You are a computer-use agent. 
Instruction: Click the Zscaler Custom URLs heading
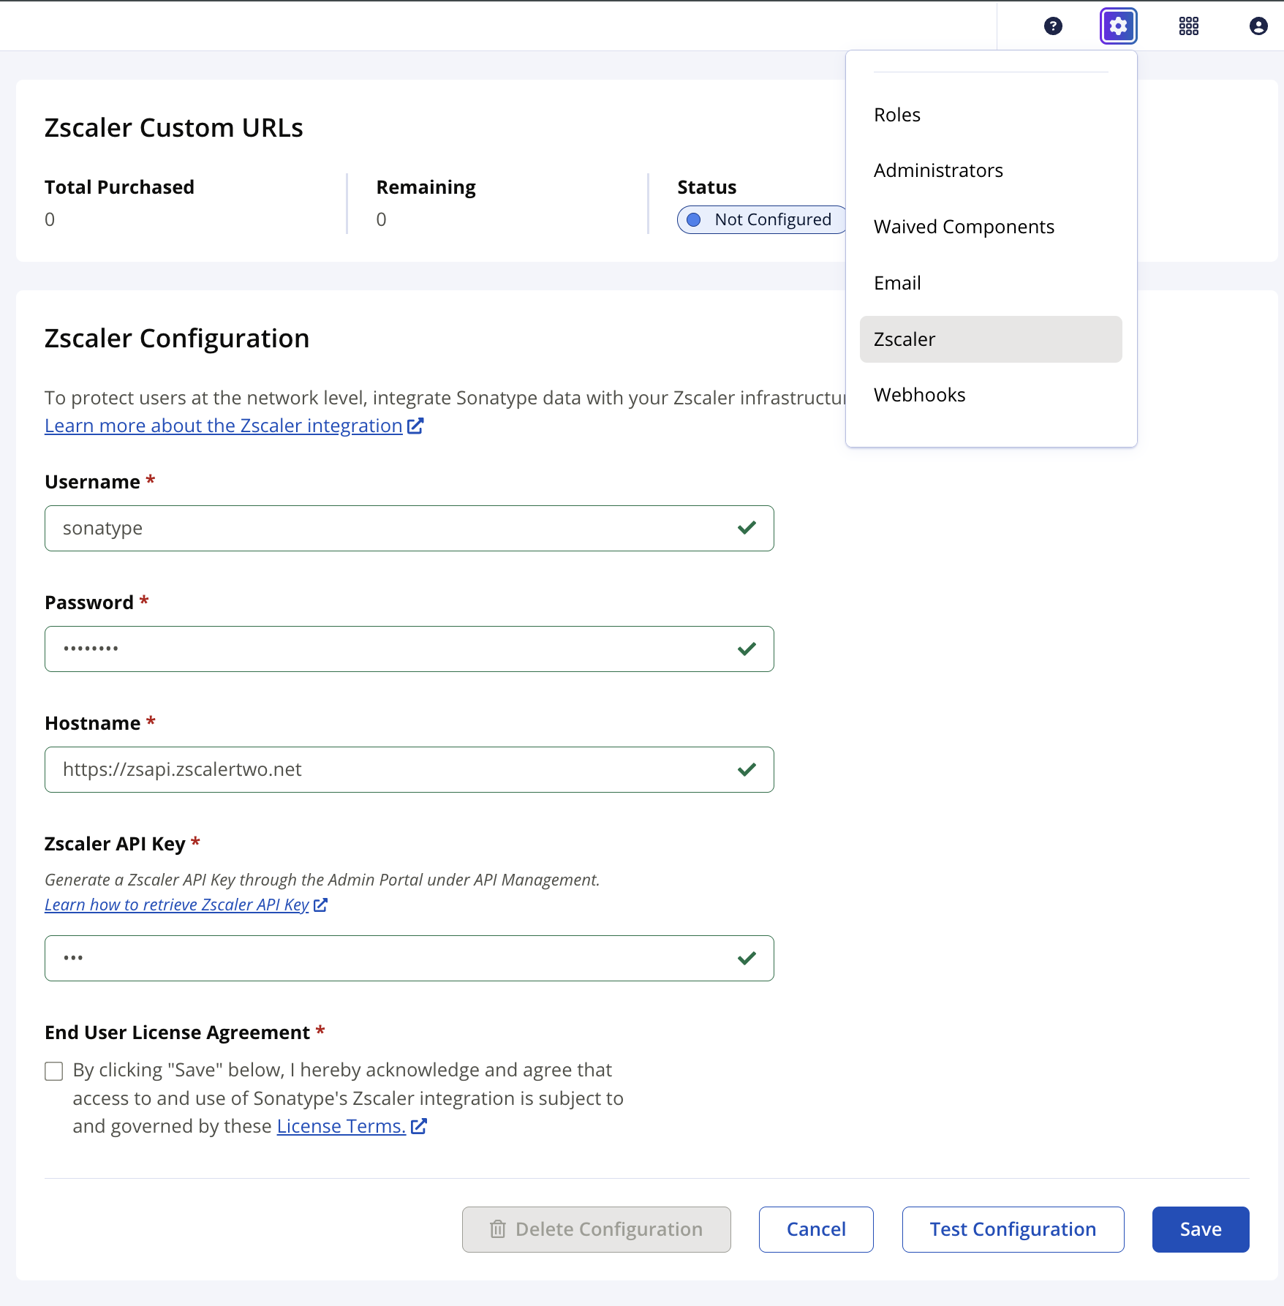pyautogui.click(x=174, y=128)
